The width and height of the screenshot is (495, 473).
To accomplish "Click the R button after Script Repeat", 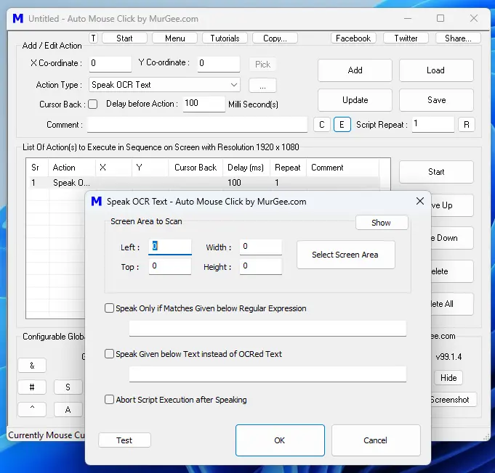I will click(467, 125).
